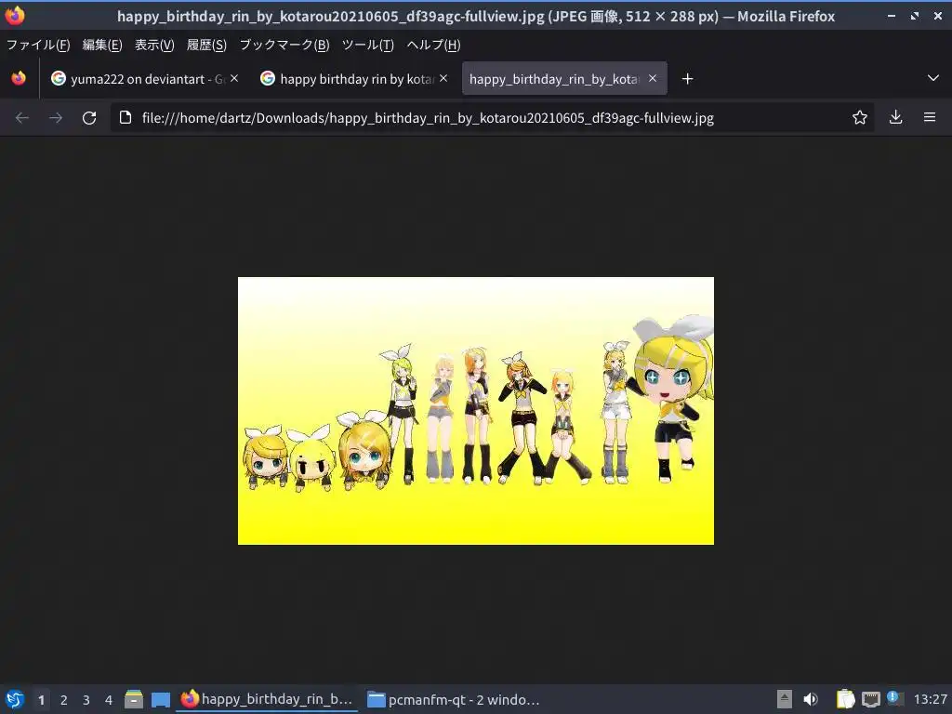Click the Firefox View pinned icon

coord(19,79)
